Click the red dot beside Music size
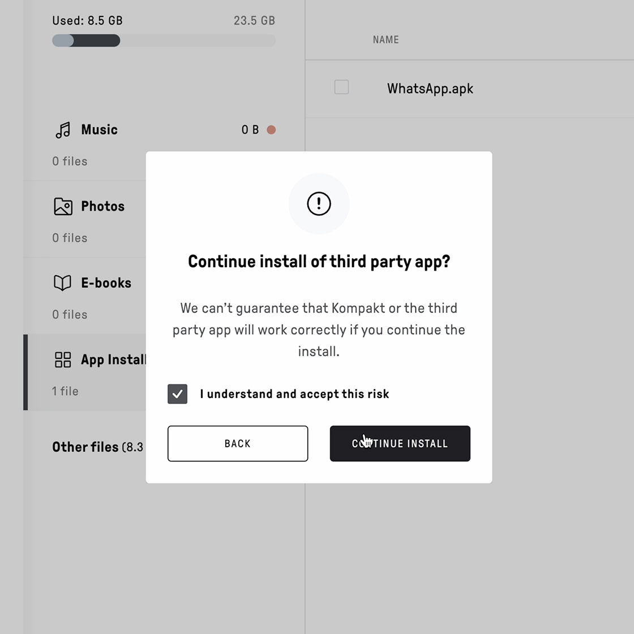 pyautogui.click(x=271, y=130)
